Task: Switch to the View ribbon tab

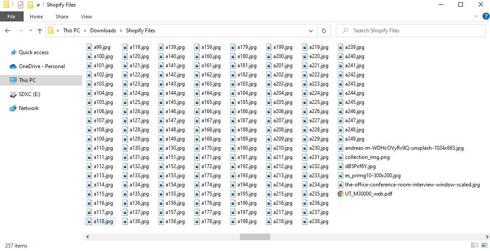Action: click(86, 17)
